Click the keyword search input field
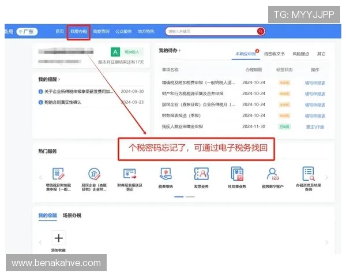The height and width of the screenshot is (277, 346). (211, 31)
